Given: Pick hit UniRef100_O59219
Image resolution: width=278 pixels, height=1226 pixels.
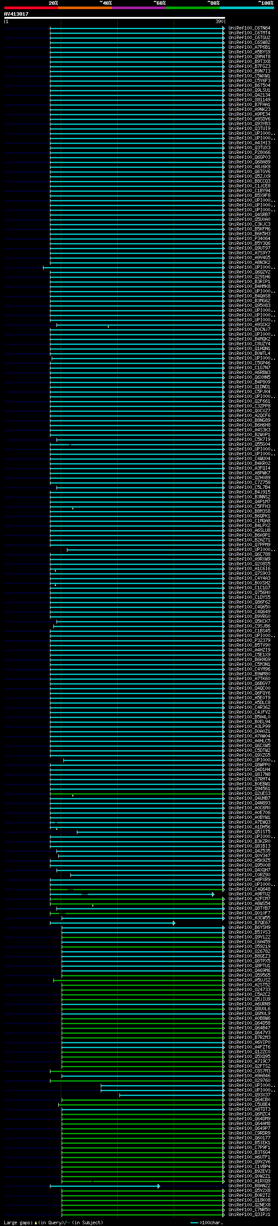Looking at the screenshot, I should 249,947.
